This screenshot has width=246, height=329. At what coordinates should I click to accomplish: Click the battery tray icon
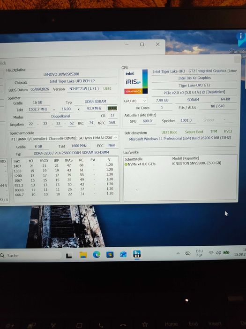tap(226, 252)
